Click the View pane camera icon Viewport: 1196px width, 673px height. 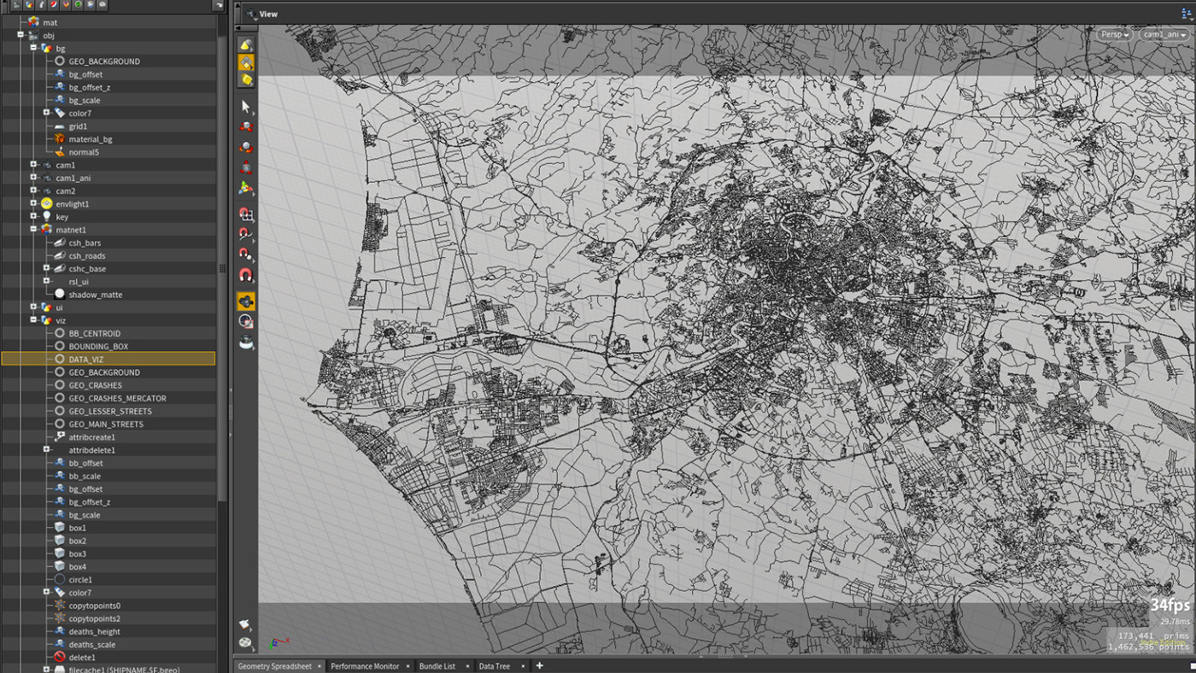(251, 14)
